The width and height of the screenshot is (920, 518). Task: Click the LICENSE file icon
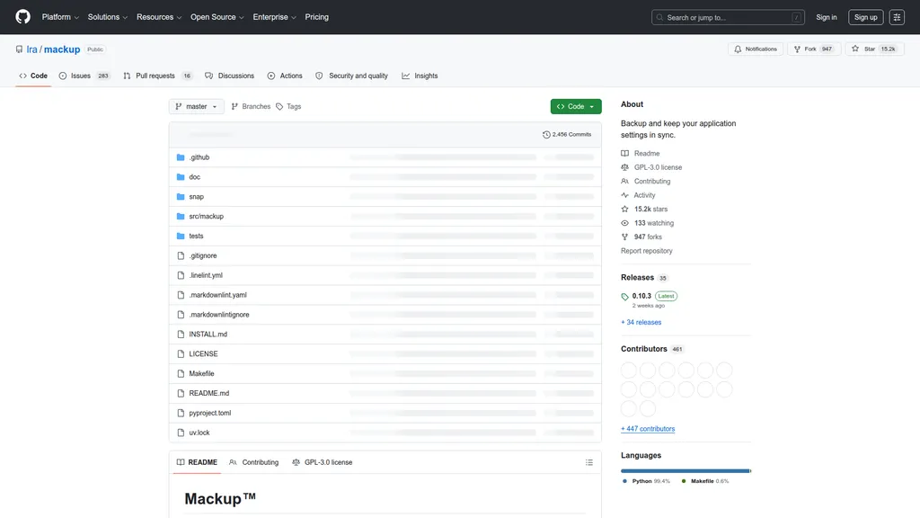pos(181,353)
